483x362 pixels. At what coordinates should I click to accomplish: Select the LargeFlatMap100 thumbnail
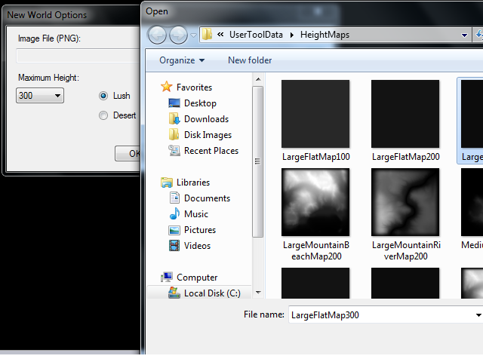coord(315,114)
